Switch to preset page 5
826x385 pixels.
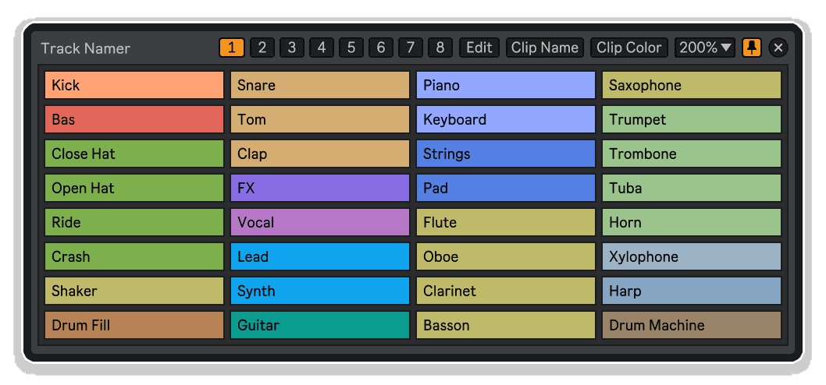point(351,48)
